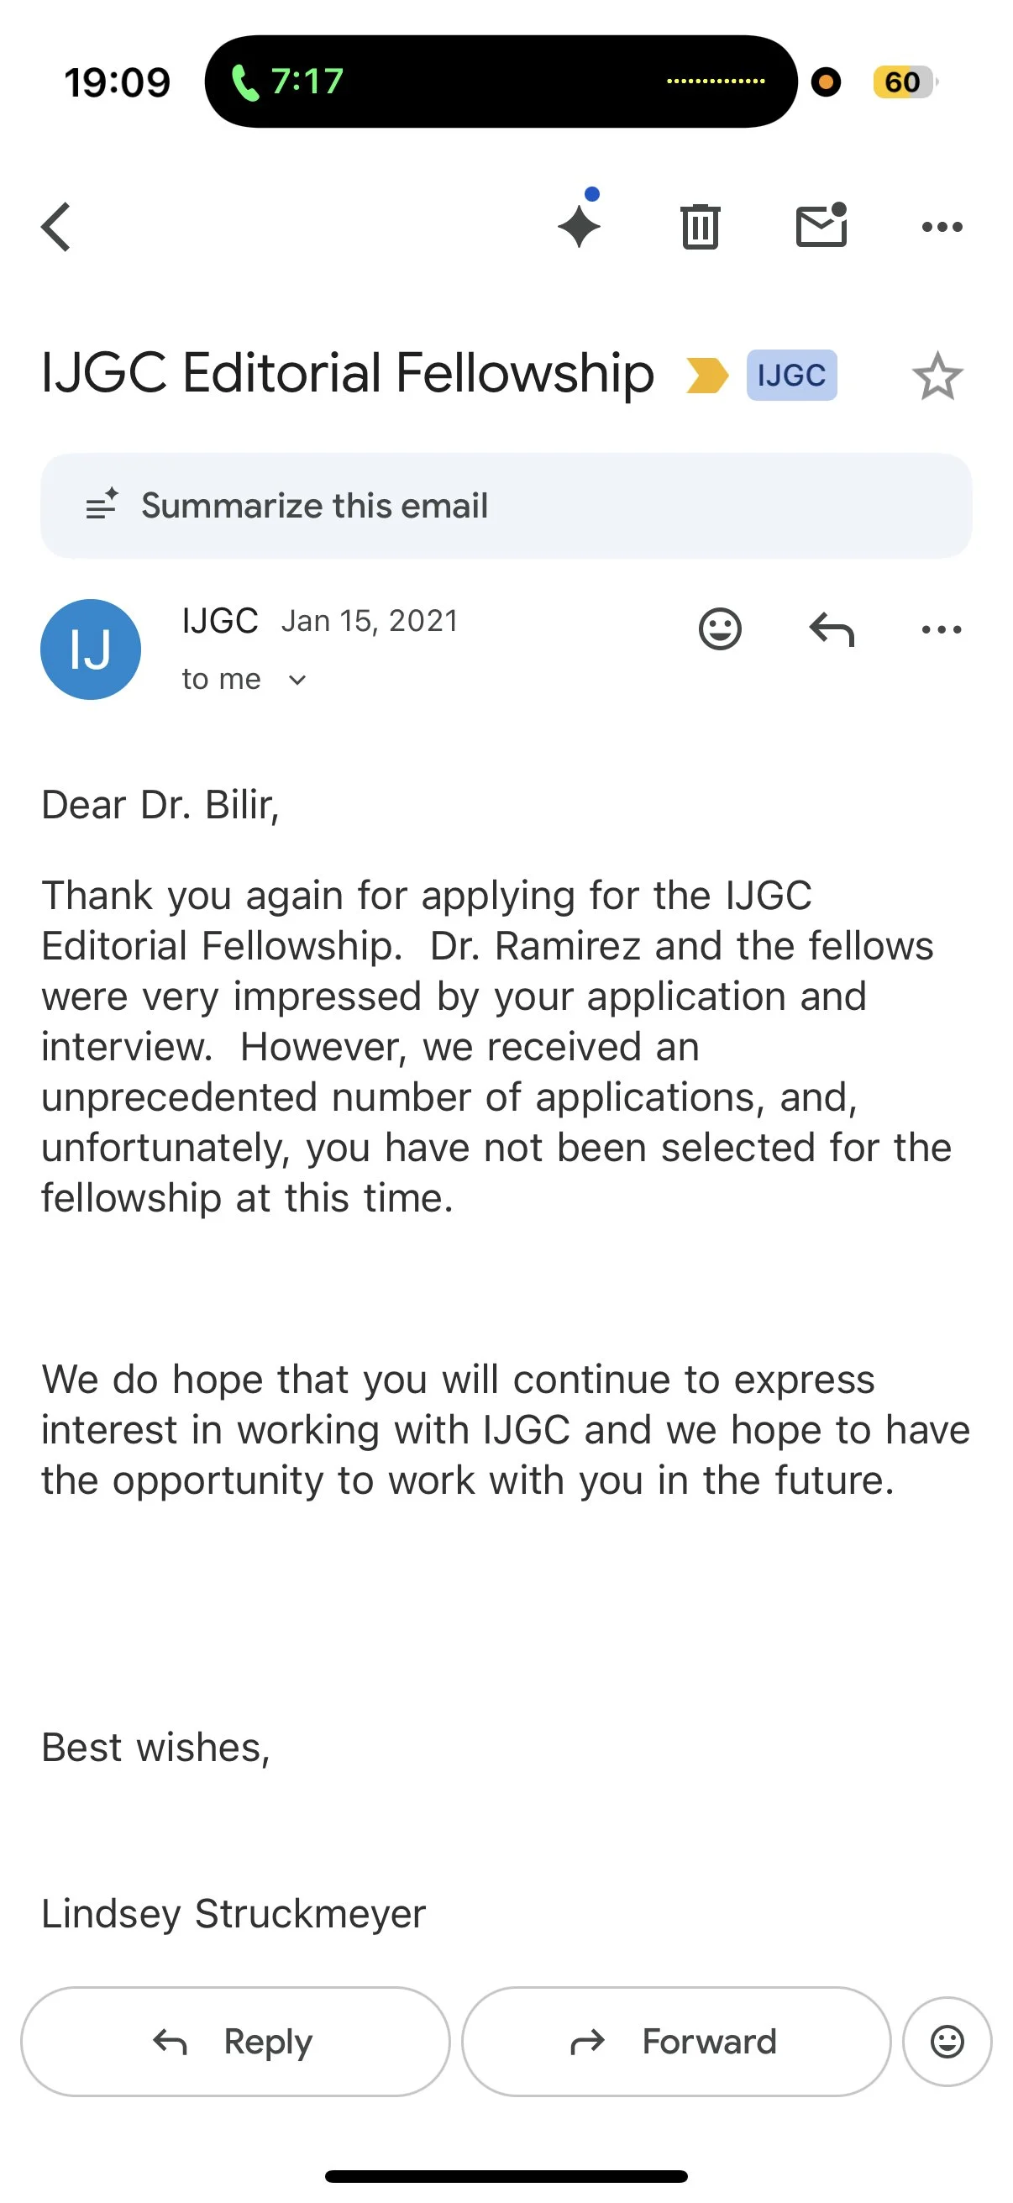Screen dimensions: 1013x2203
Task: Tap the back arrow to return to inbox
Action: click(56, 227)
